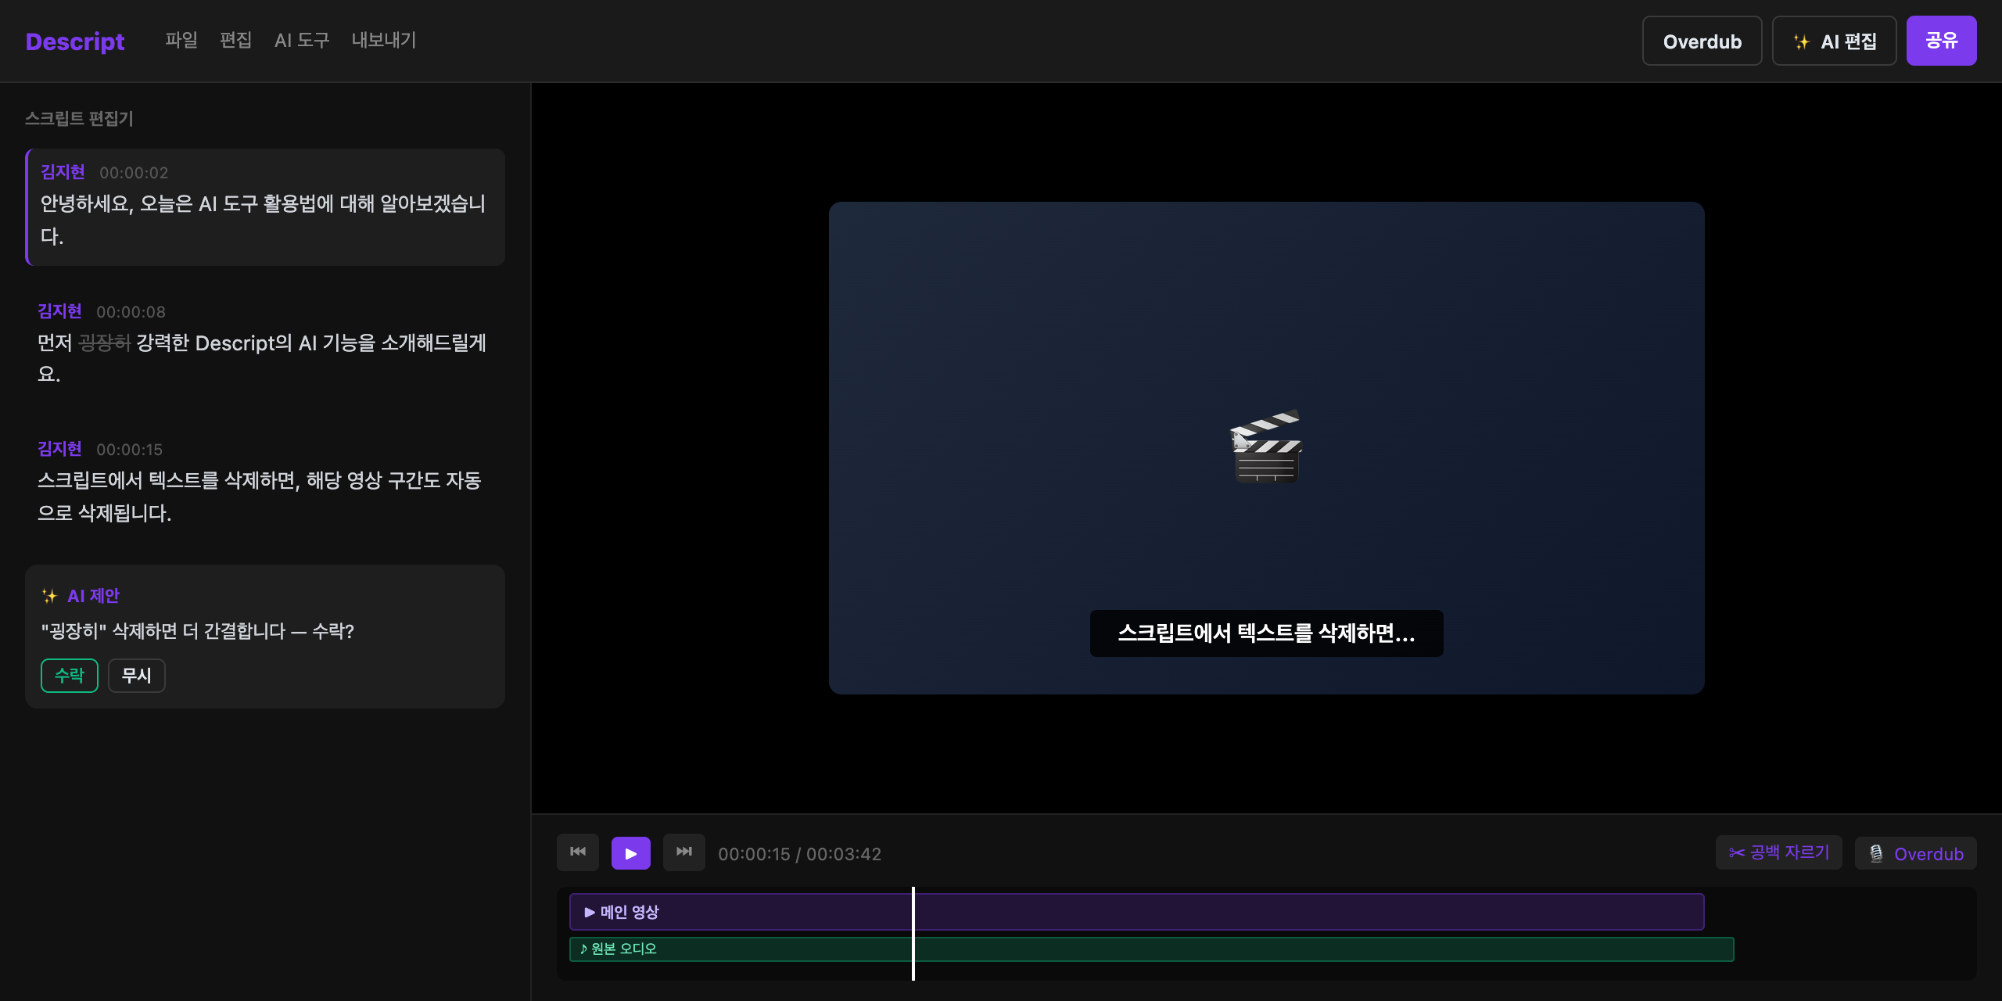Start playback with the play button
Screen dimensions: 2002x1001
click(x=631, y=853)
